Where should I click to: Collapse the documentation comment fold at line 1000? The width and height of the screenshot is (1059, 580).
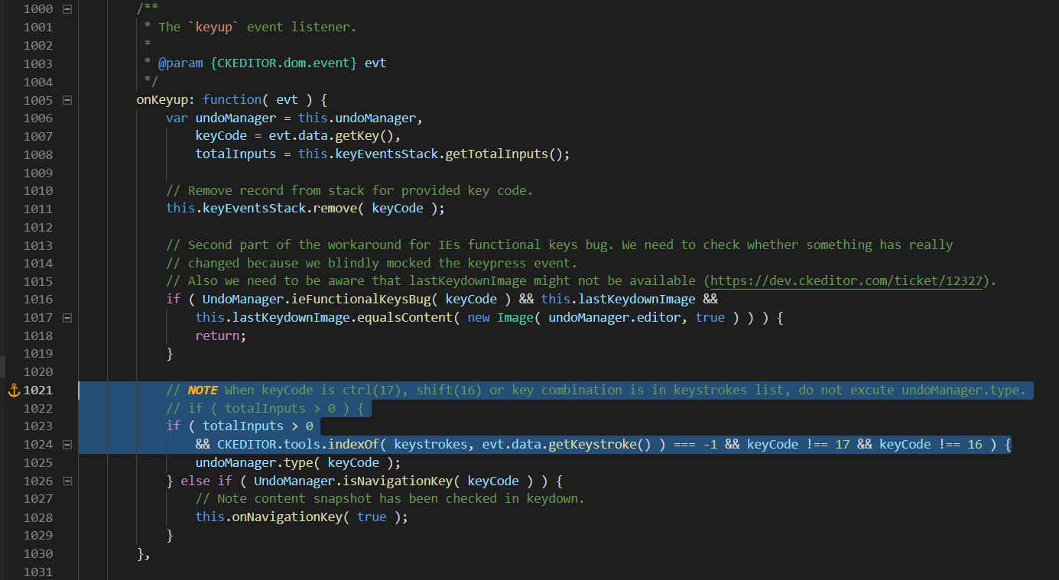coord(67,8)
